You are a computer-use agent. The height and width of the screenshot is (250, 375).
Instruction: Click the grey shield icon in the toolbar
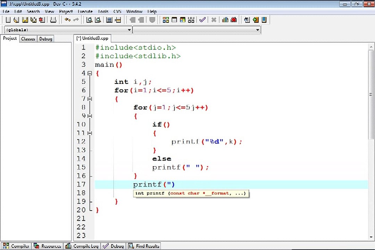pyautogui.click(x=152, y=20)
